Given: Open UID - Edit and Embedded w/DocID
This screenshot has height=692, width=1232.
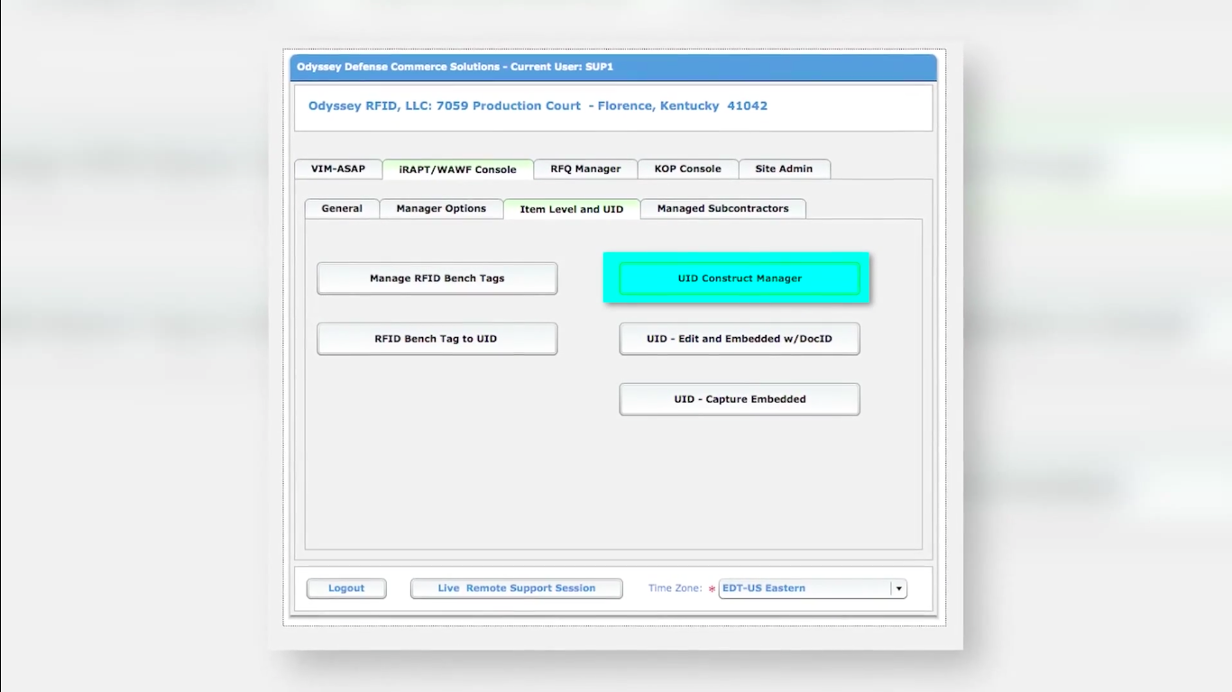Looking at the screenshot, I should click(x=739, y=339).
